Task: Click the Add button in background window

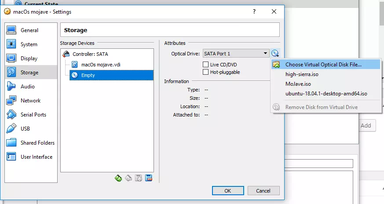Action: pyautogui.click(x=366, y=126)
